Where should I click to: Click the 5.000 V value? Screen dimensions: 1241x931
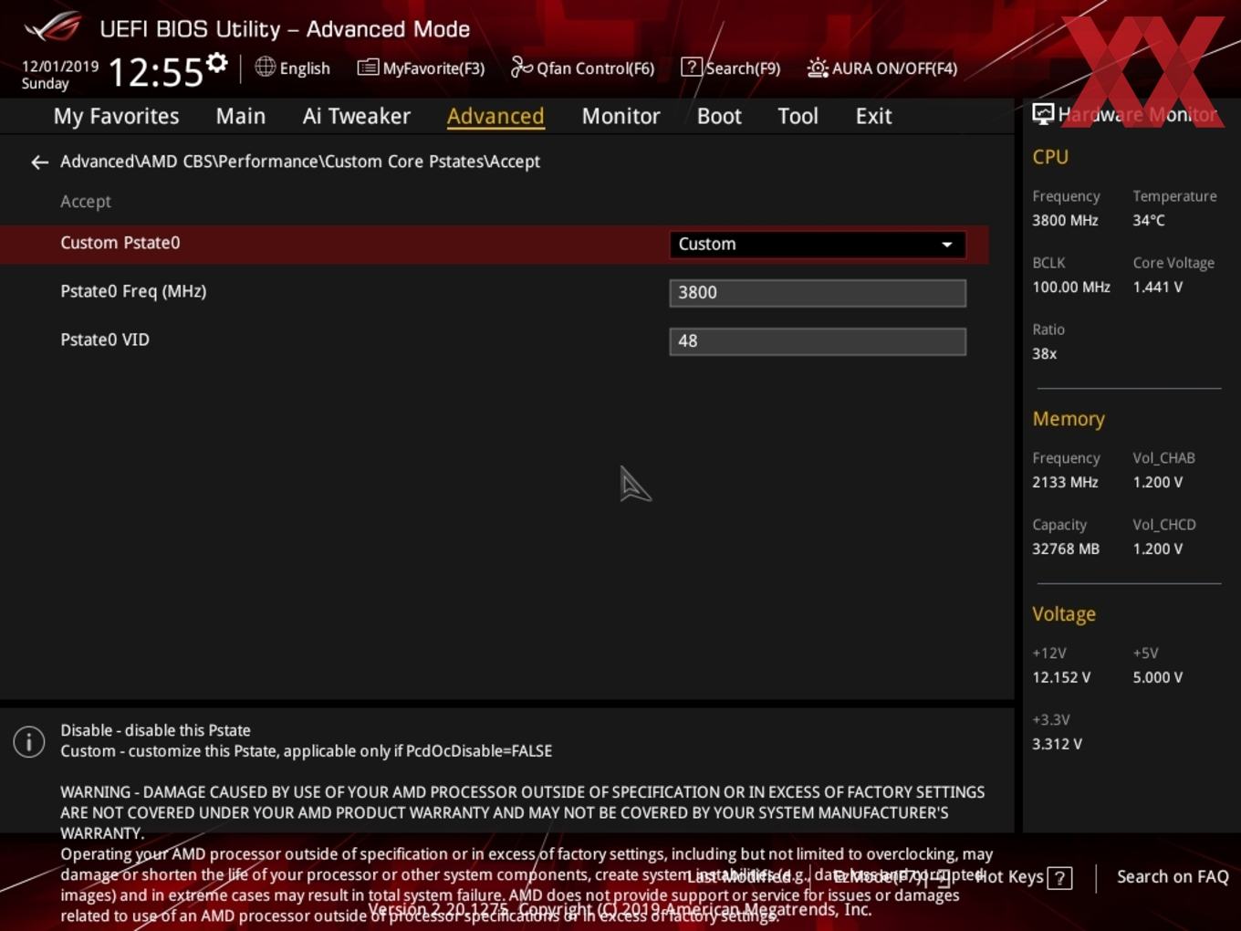point(1157,677)
